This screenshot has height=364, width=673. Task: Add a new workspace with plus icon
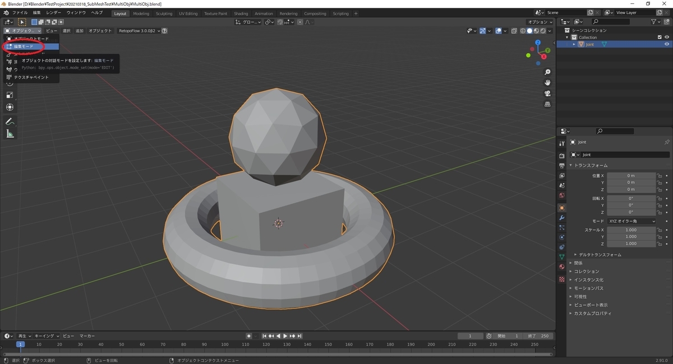pyautogui.click(x=356, y=13)
